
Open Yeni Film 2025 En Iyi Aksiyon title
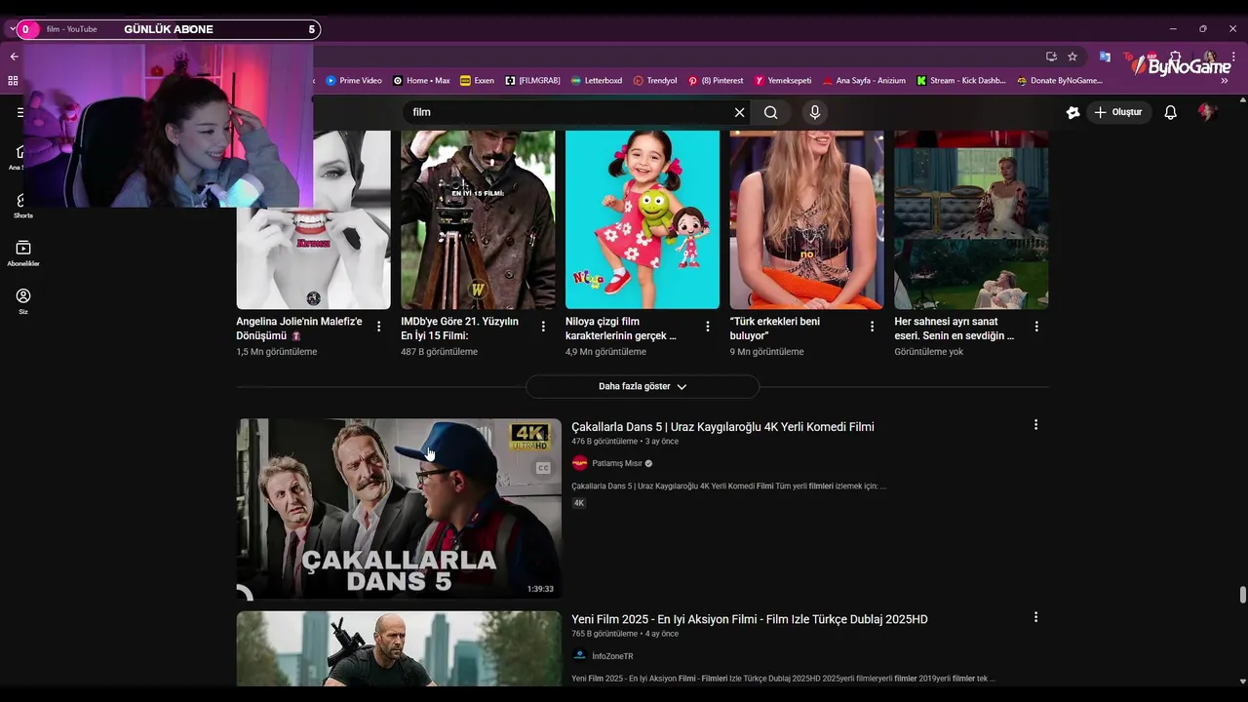coord(750,619)
